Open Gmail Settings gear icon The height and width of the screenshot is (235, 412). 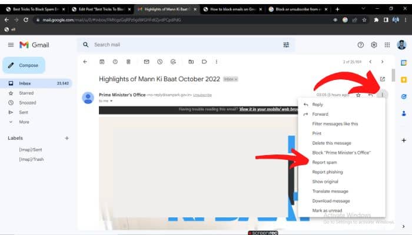[x=374, y=45]
